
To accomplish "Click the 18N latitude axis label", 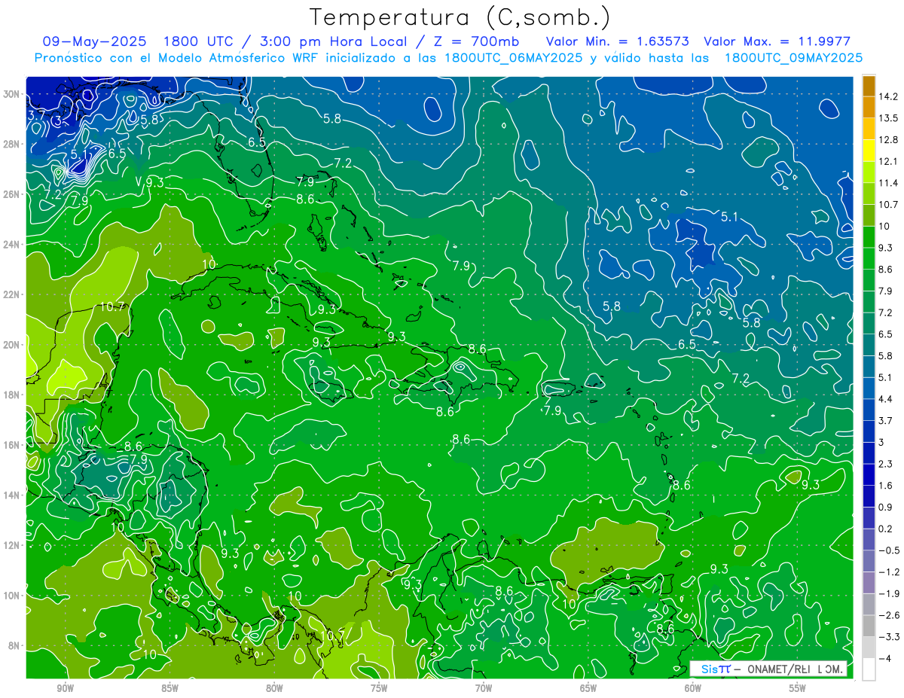I will pyautogui.click(x=12, y=395).
